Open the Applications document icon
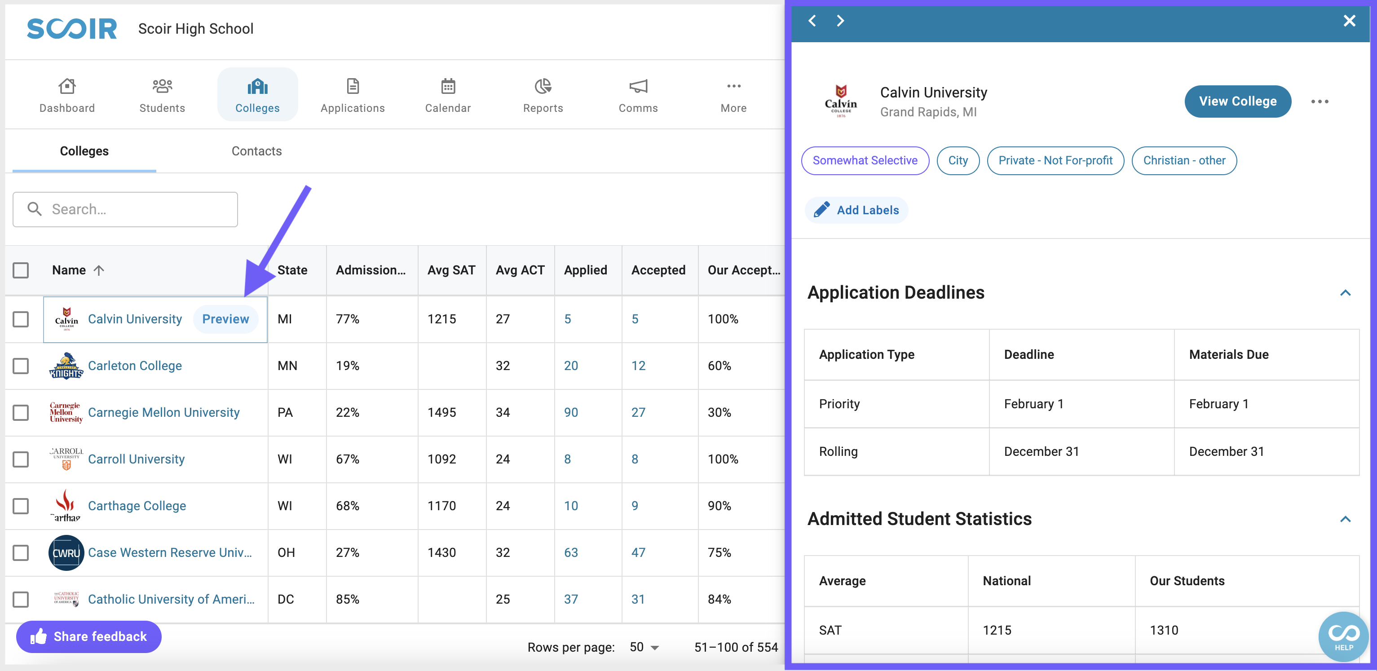 tap(353, 86)
